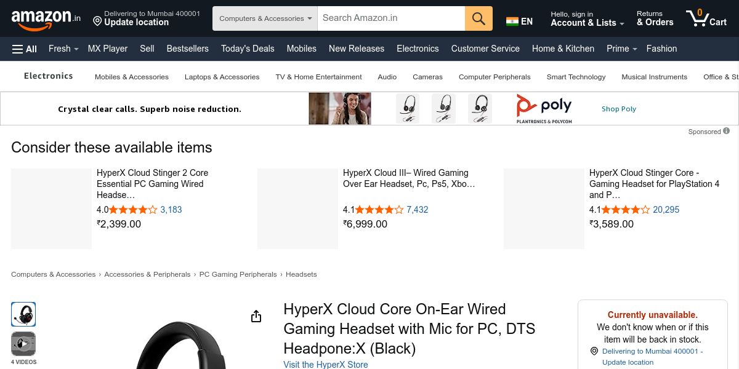The height and width of the screenshot is (369, 739).
Task: Expand the Fresh menu dropdown
Action: [x=63, y=49]
